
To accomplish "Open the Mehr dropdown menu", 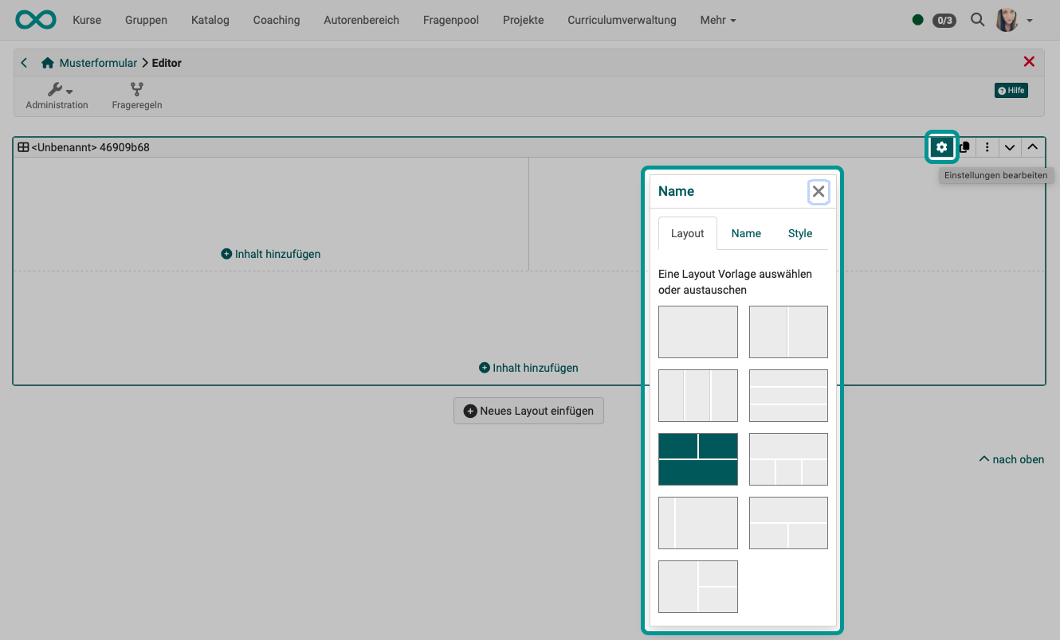I will (716, 20).
